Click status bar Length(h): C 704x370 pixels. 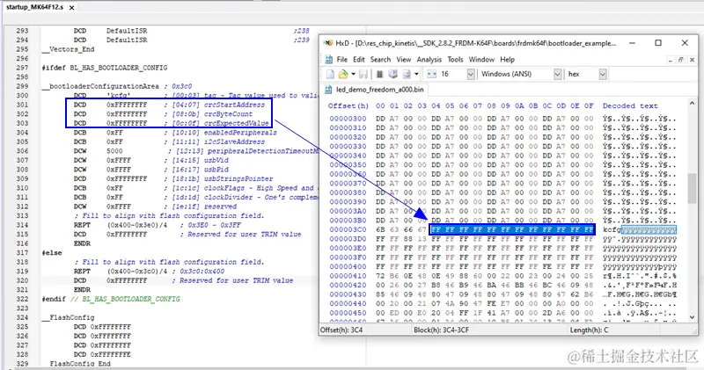point(589,330)
